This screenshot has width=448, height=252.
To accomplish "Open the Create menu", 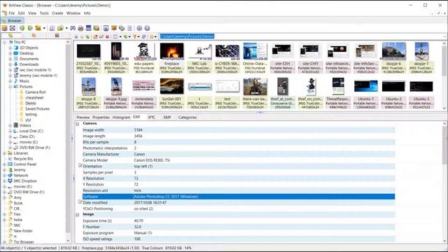I will point(57,13).
